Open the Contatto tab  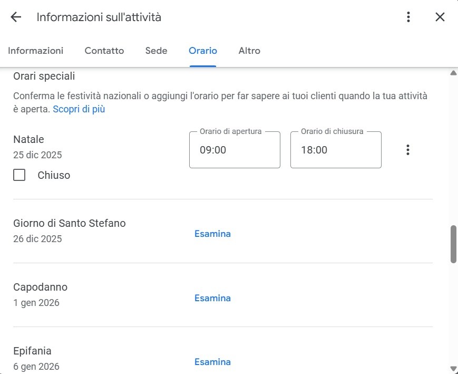tap(104, 51)
